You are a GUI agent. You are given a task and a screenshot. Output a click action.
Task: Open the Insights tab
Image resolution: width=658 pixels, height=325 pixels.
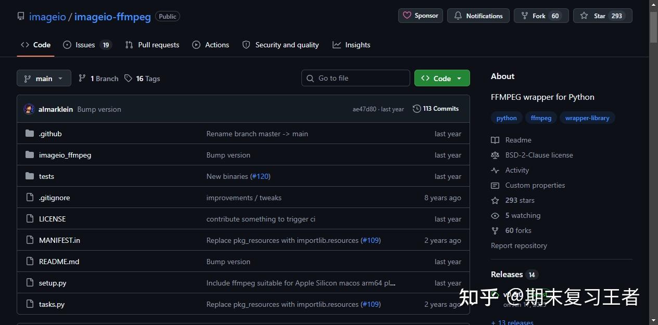[x=351, y=45]
